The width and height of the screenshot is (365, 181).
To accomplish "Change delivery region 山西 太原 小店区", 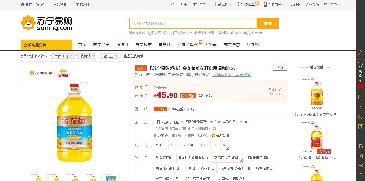I will [x=168, y=122].
